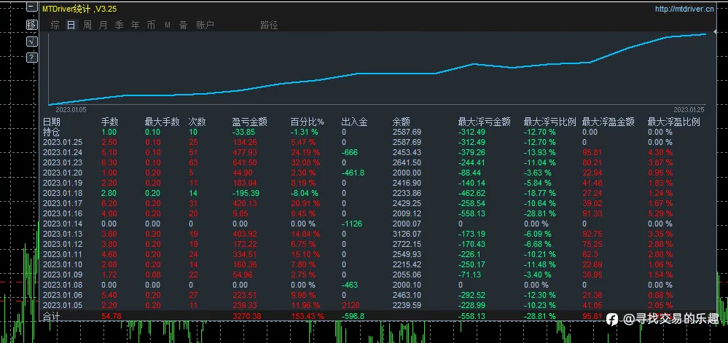Click the -666 withdrawal value
This screenshot has height=343, width=728.
tap(349, 152)
